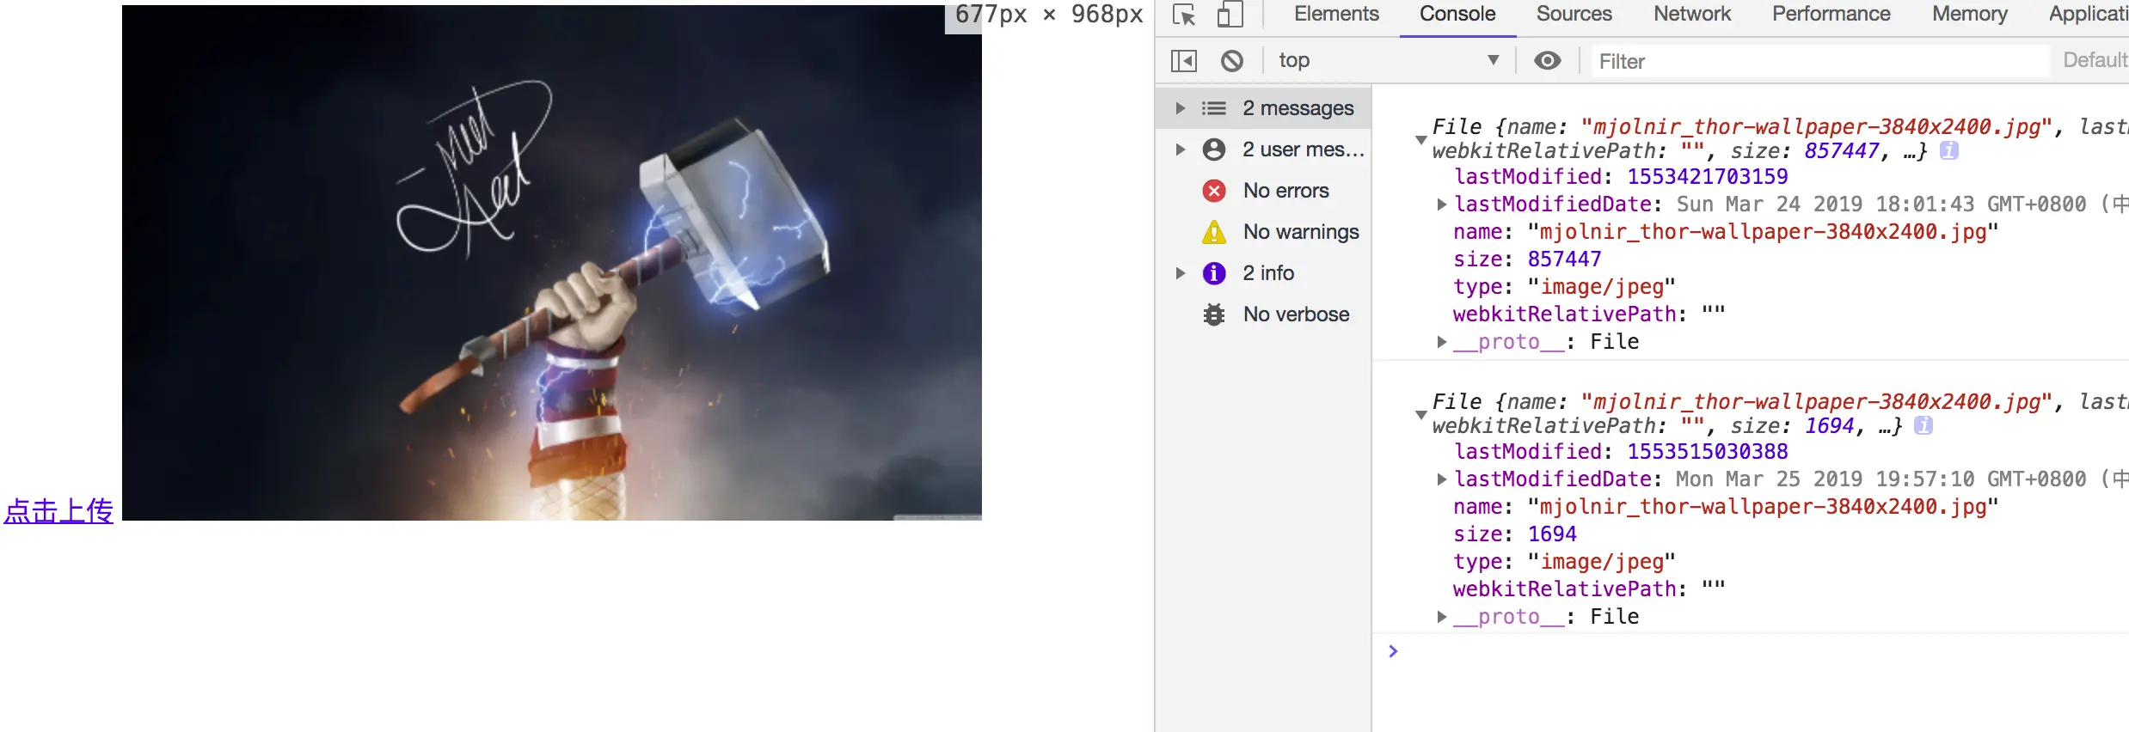Open the Application tab
2129x732 pixels.
(x=2089, y=15)
